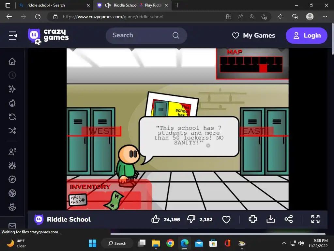Add Riddle School to favorites heart

point(226,219)
